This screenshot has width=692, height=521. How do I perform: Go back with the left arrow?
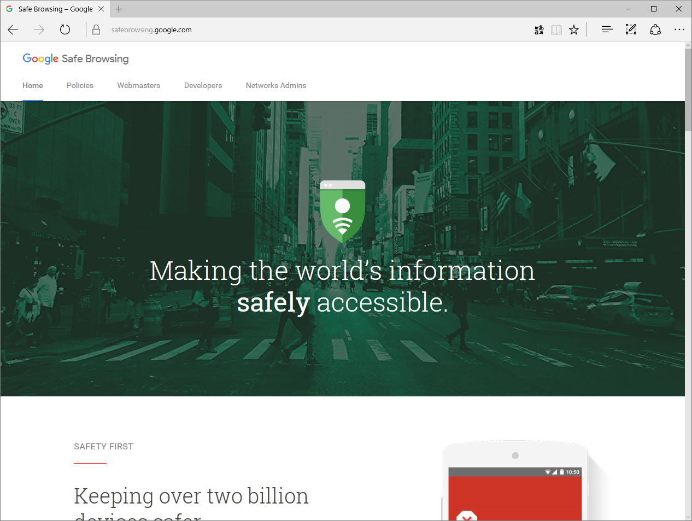click(13, 30)
